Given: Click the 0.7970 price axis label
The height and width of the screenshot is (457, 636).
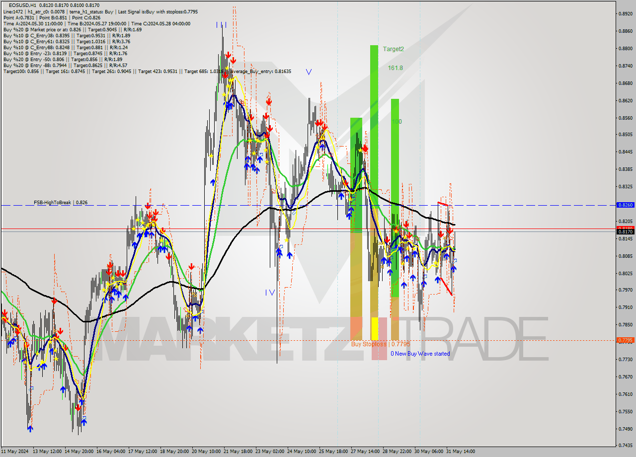Looking at the screenshot, I should [x=625, y=290].
